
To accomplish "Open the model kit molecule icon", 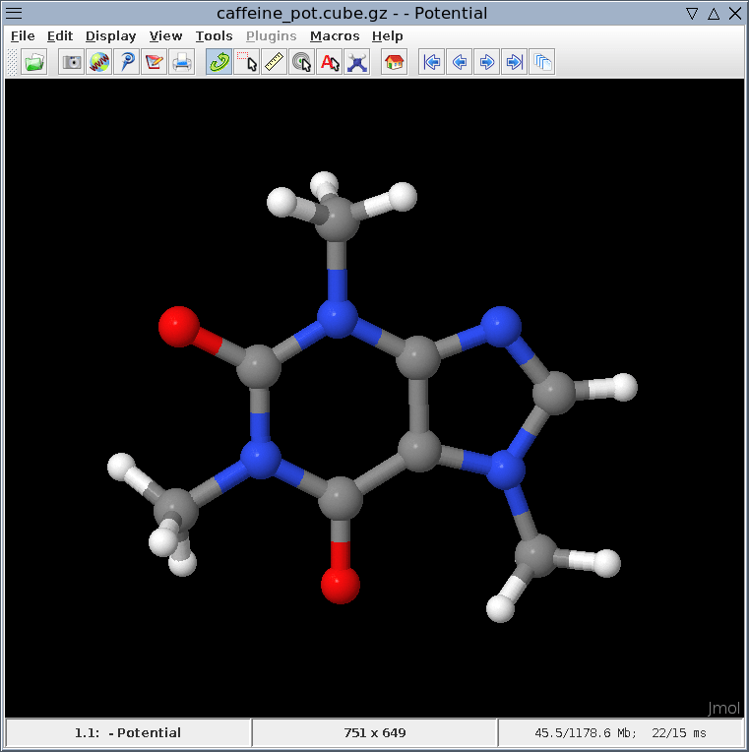I will point(356,62).
